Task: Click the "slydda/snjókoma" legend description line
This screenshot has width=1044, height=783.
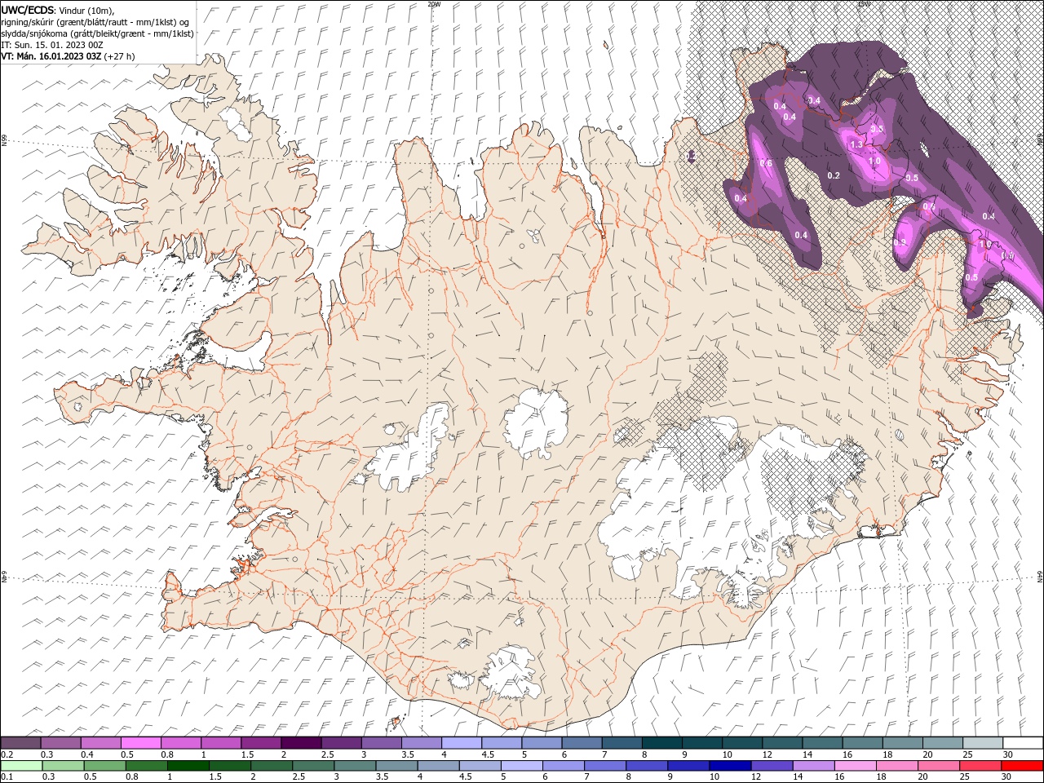Action: [x=98, y=33]
